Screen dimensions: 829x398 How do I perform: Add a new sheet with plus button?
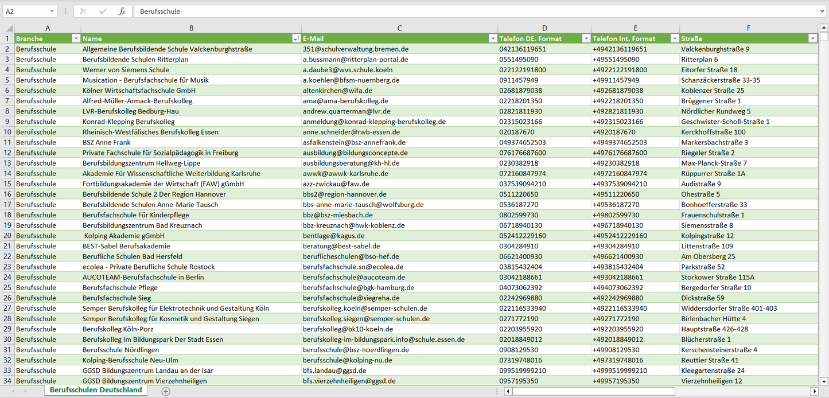point(166,391)
